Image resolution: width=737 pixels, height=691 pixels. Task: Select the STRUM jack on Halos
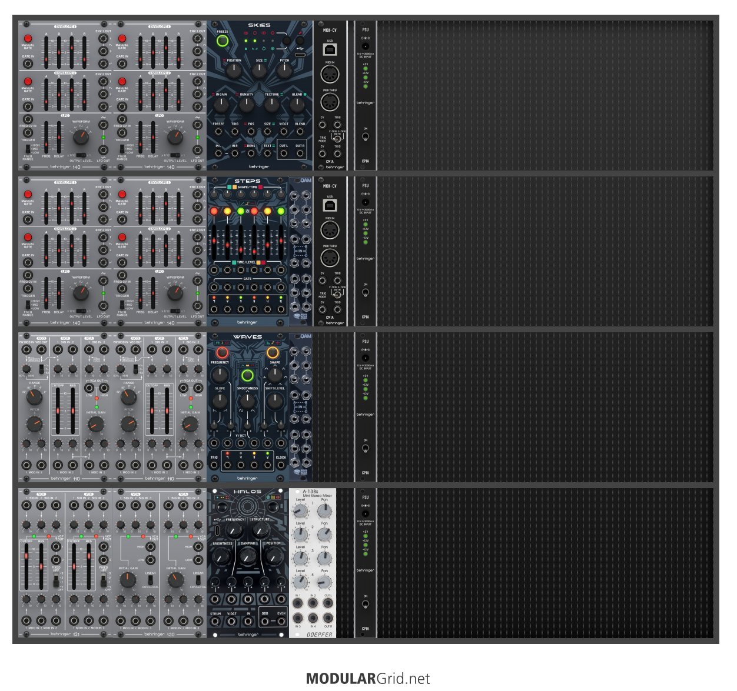tap(215, 622)
